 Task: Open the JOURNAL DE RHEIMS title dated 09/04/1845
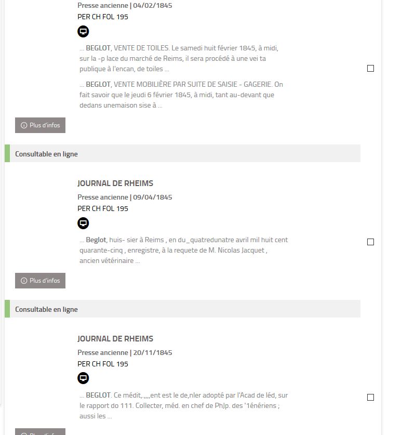[x=115, y=183]
